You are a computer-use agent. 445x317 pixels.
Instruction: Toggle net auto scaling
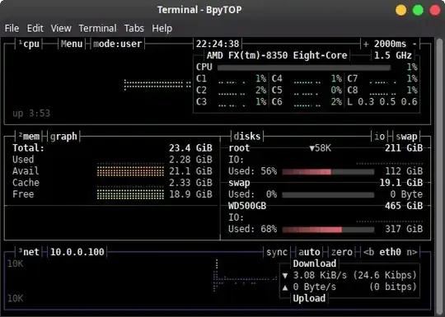(309, 252)
